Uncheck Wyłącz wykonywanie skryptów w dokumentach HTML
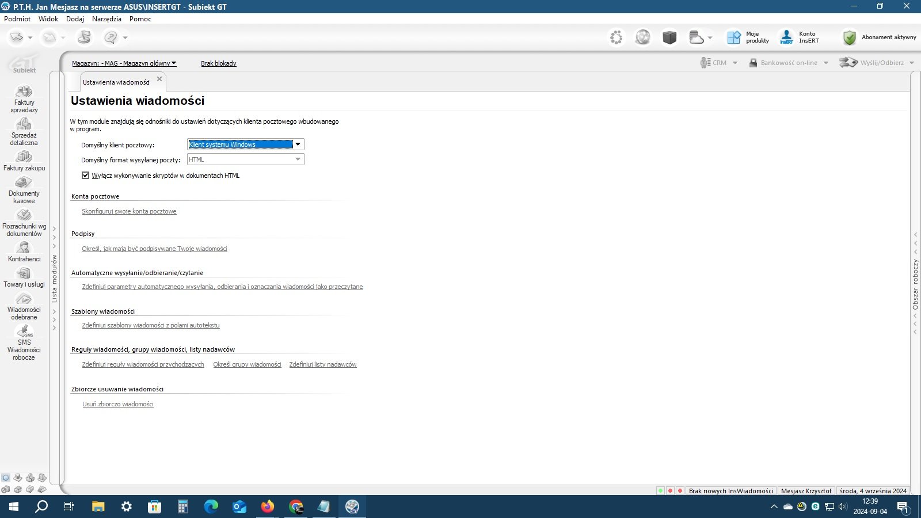921x518 pixels. [86, 176]
